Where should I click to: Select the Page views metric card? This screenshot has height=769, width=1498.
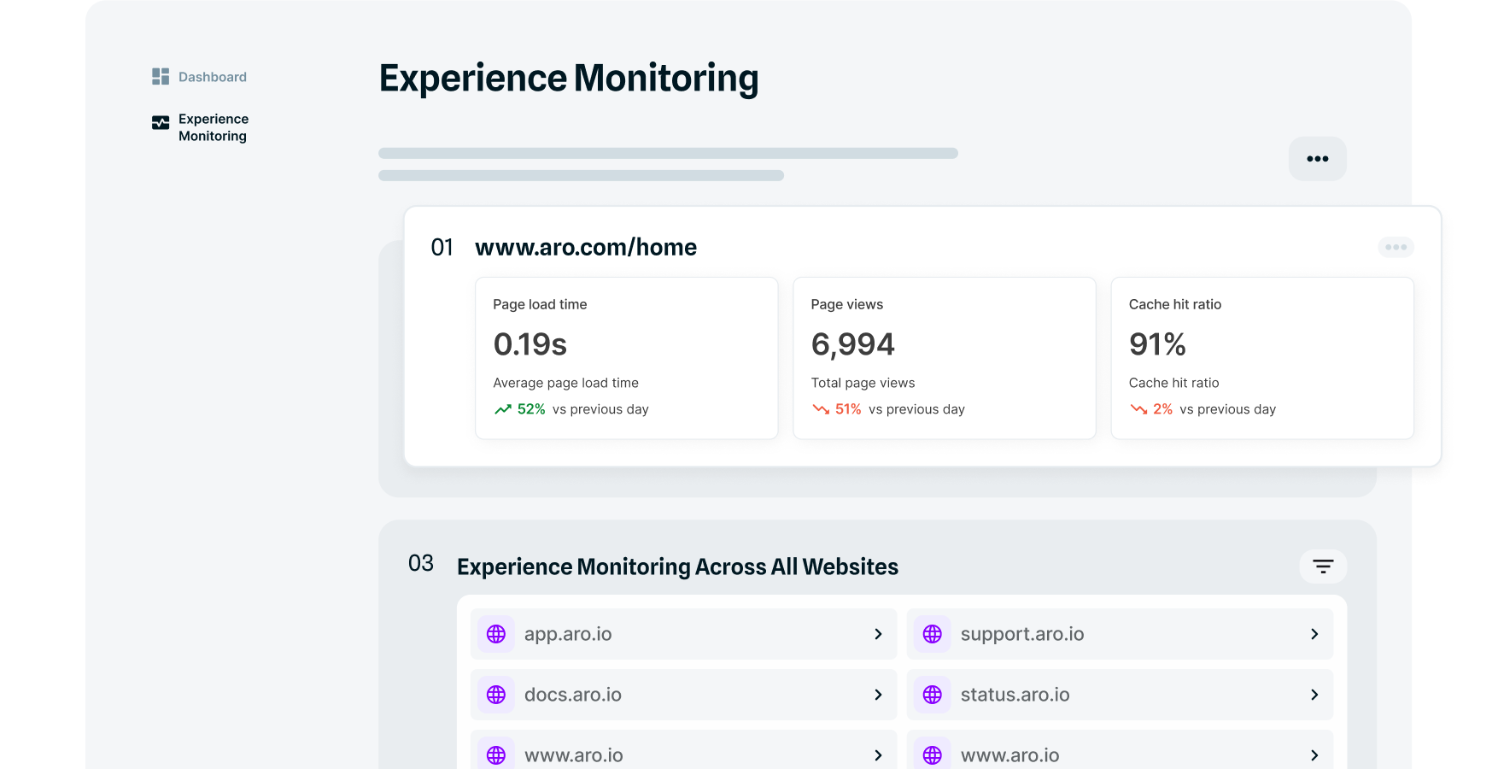tap(944, 358)
